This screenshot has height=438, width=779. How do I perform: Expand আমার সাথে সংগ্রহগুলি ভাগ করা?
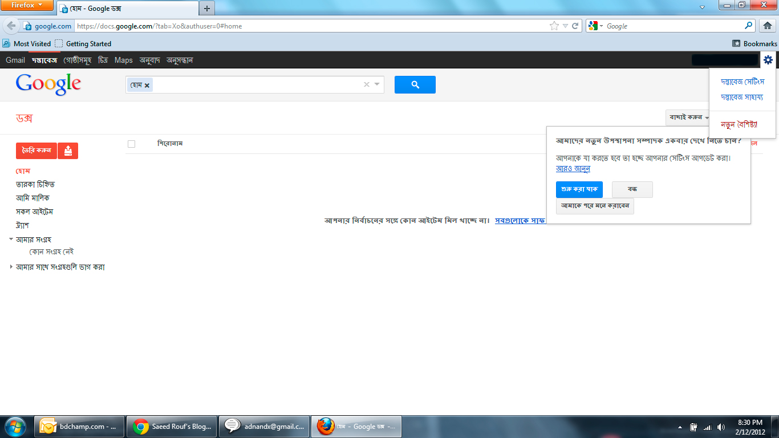point(11,267)
